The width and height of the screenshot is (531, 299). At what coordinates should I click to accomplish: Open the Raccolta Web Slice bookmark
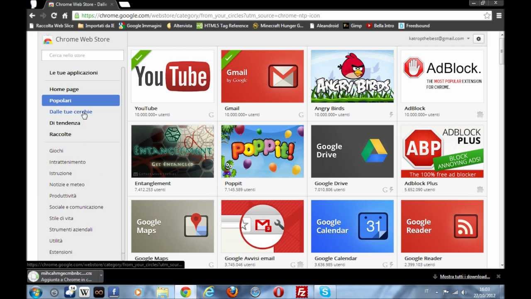[51, 26]
